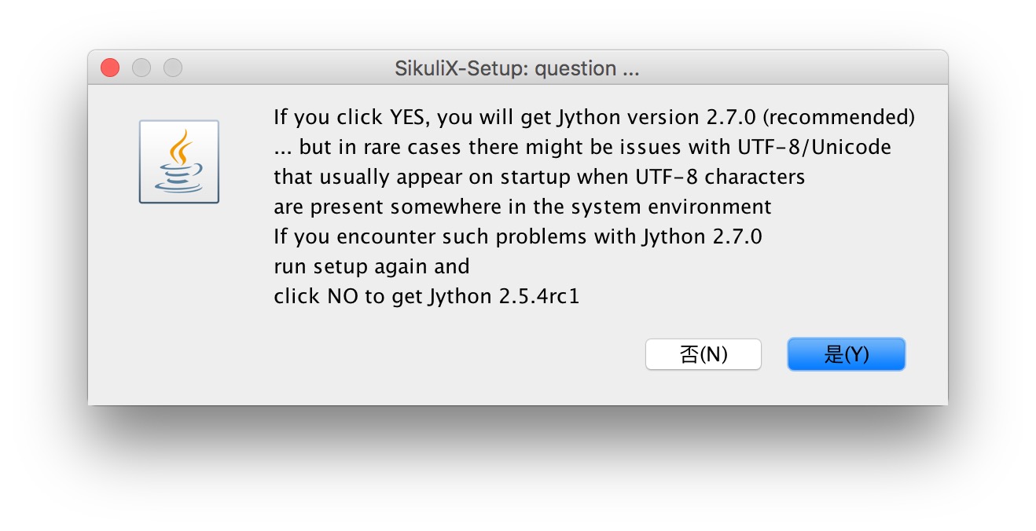
Task: Confirm with the 是(Y) button
Action: click(x=846, y=354)
